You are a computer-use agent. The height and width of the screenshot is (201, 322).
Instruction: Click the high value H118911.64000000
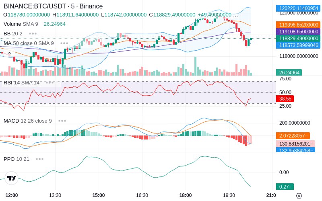75,15
